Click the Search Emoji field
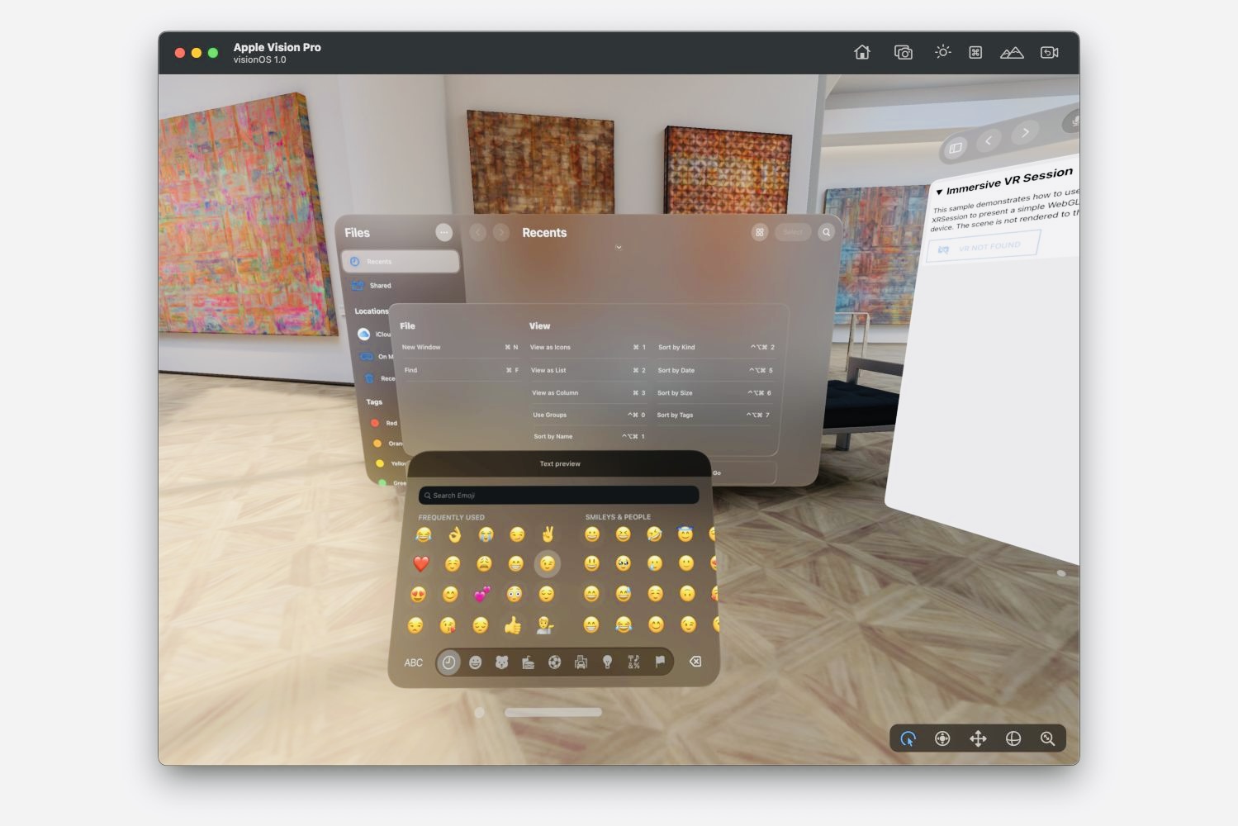Viewport: 1238px width, 826px height. (x=559, y=495)
